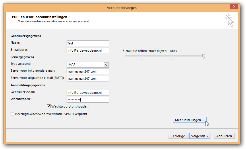Click the offline e-mail slider thumb
Viewport: 246px width, 150px height.
click(204, 56)
